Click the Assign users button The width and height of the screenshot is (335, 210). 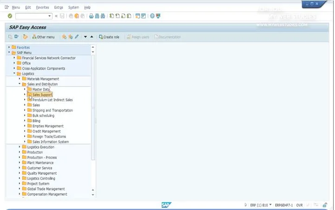click(x=138, y=37)
